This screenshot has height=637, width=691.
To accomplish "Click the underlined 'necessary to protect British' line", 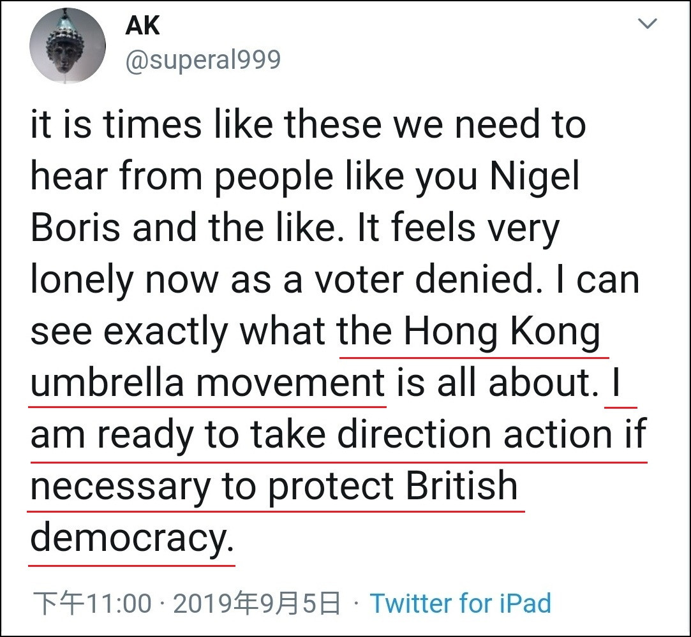I will tap(274, 487).
